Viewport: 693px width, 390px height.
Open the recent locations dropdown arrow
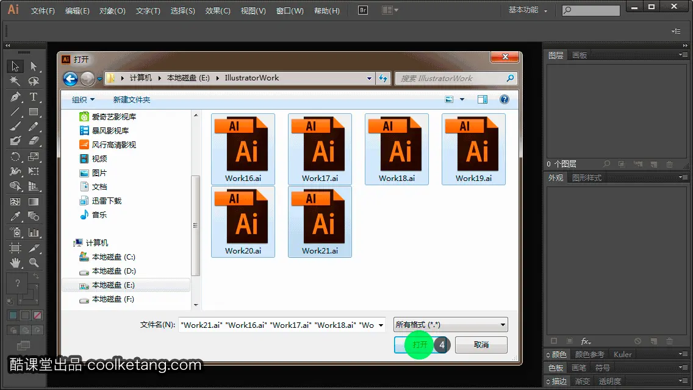[99, 79]
